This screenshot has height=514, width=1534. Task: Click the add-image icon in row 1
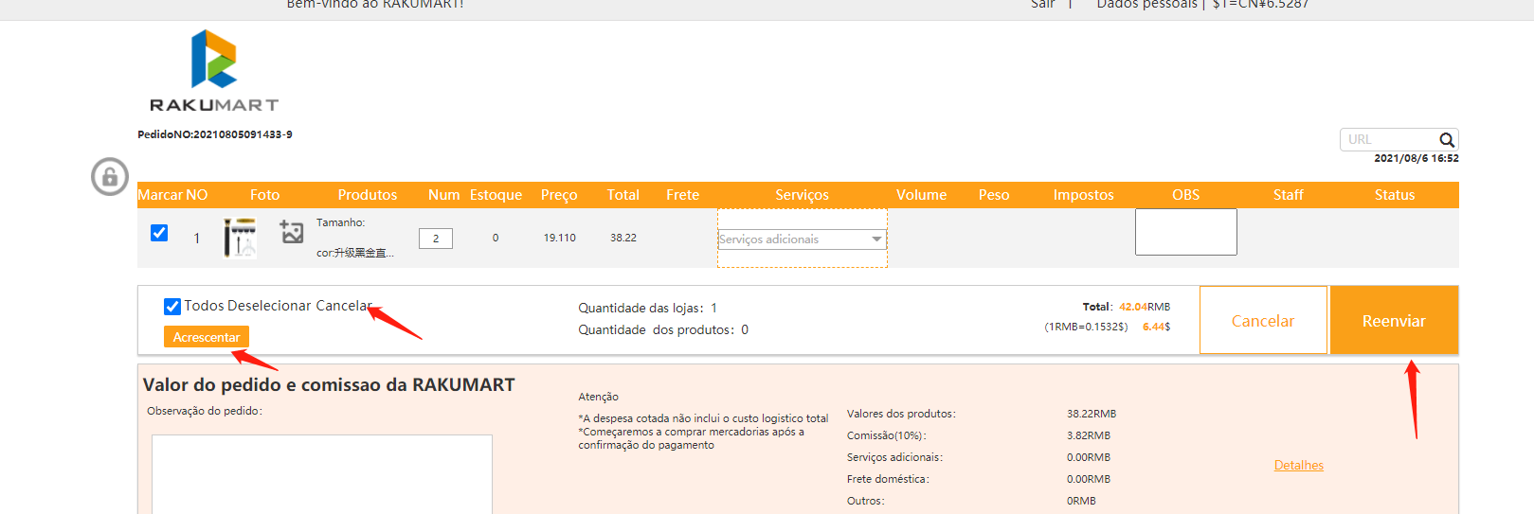coord(292,232)
